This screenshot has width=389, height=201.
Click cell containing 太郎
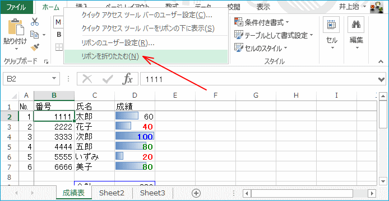coord(95,117)
